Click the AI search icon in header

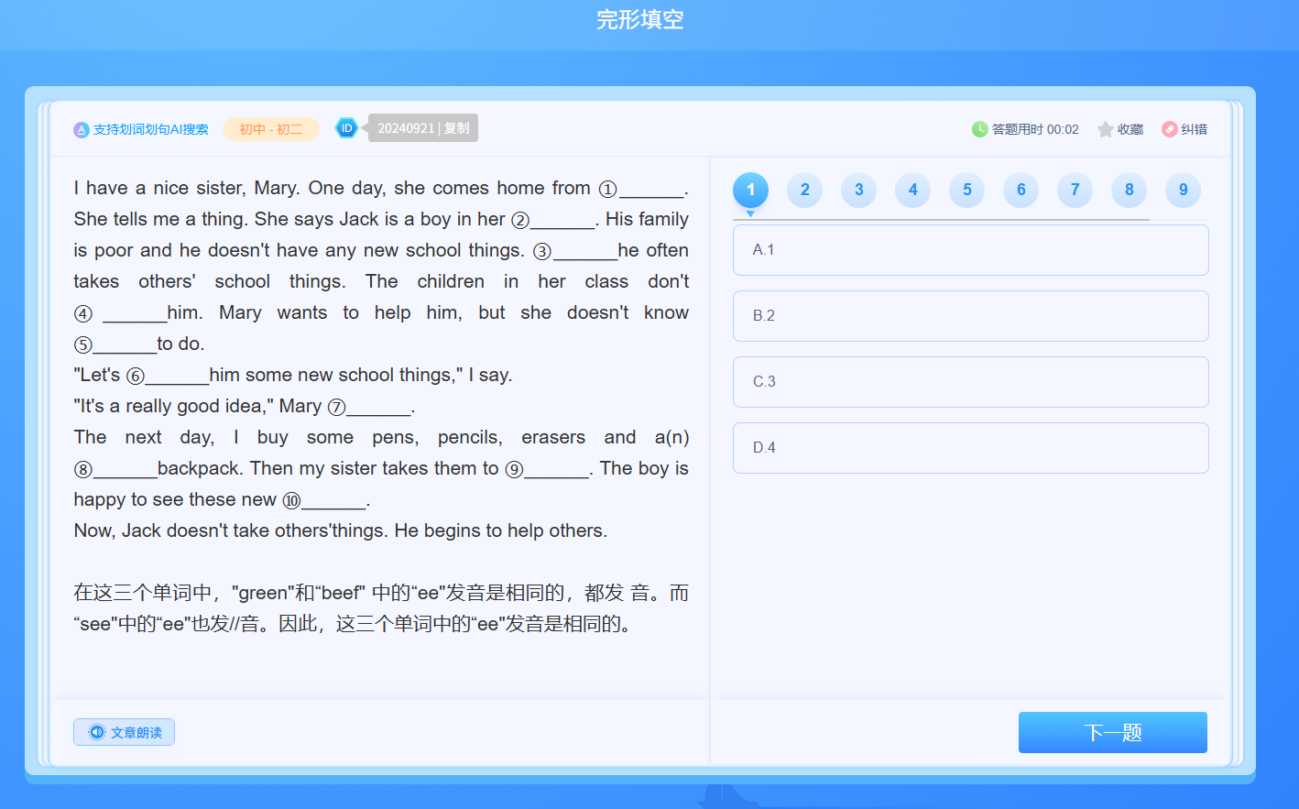click(82, 130)
